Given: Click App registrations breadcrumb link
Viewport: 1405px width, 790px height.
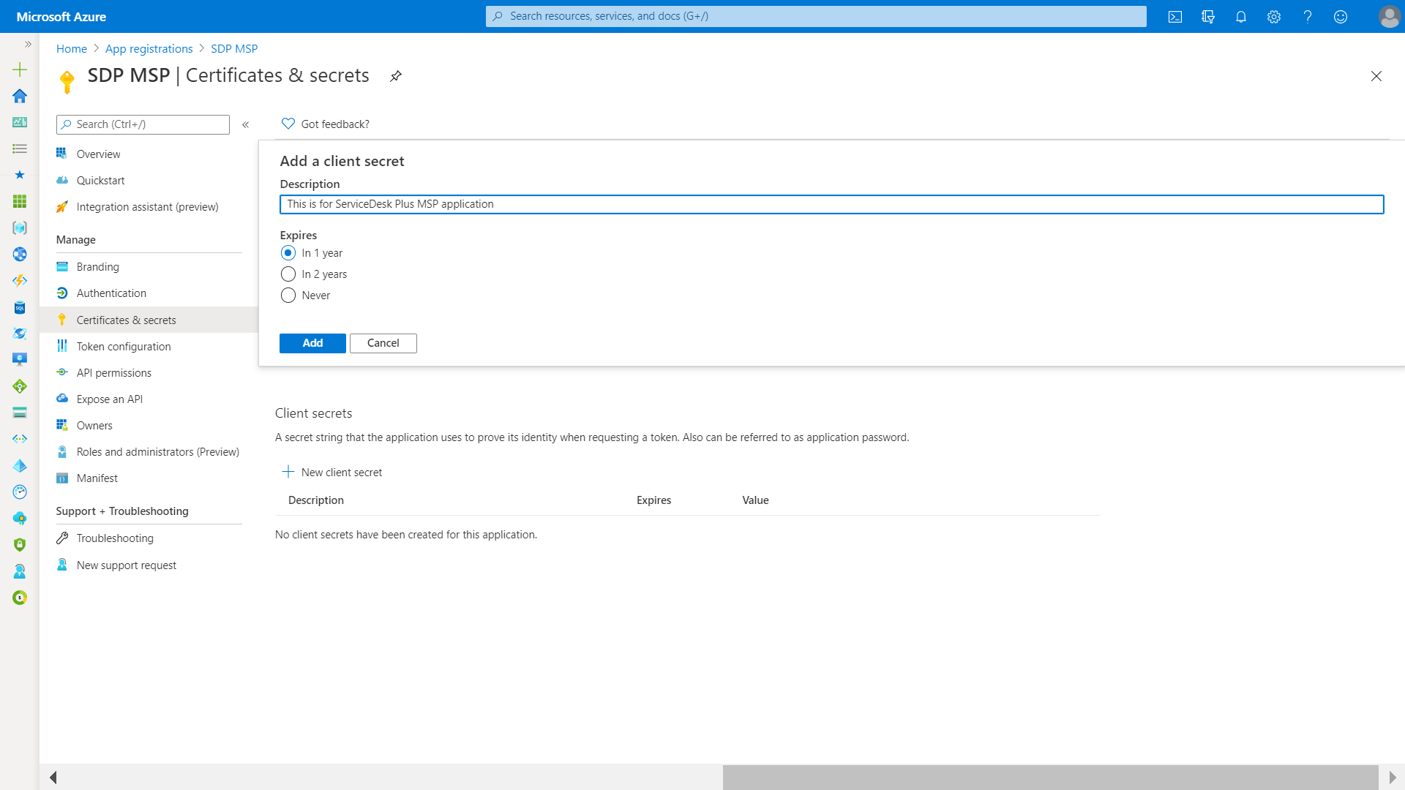Looking at the screenshot, I should click(x=149, y=48).
